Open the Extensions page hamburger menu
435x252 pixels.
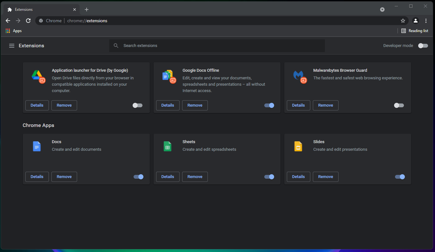[x=12, y=45]
